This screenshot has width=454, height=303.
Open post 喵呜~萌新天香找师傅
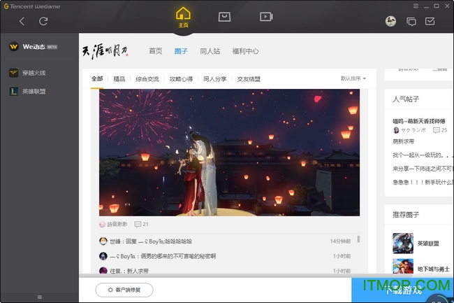click(x=418, y=121)
